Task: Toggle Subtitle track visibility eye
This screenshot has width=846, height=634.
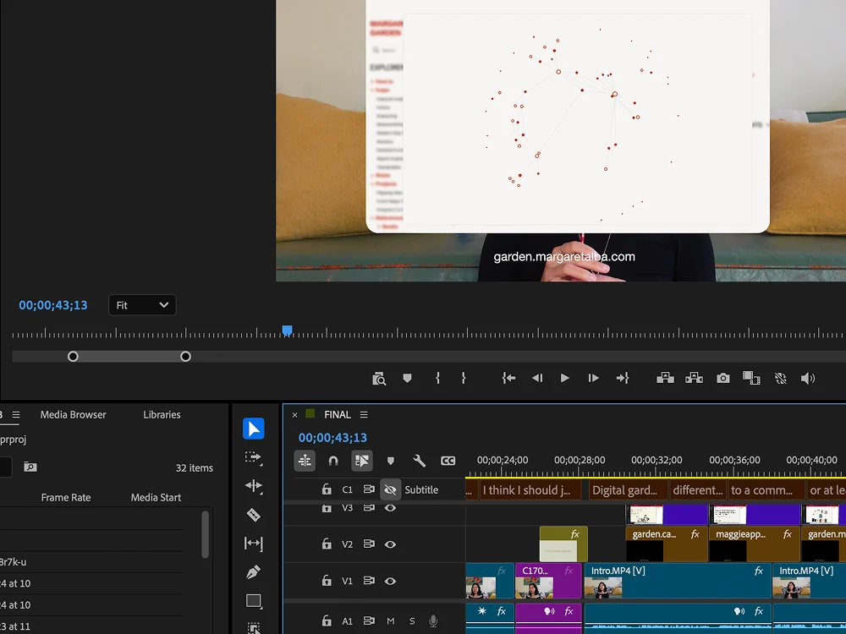Action: pyautogui.click(x=391, y=489)
